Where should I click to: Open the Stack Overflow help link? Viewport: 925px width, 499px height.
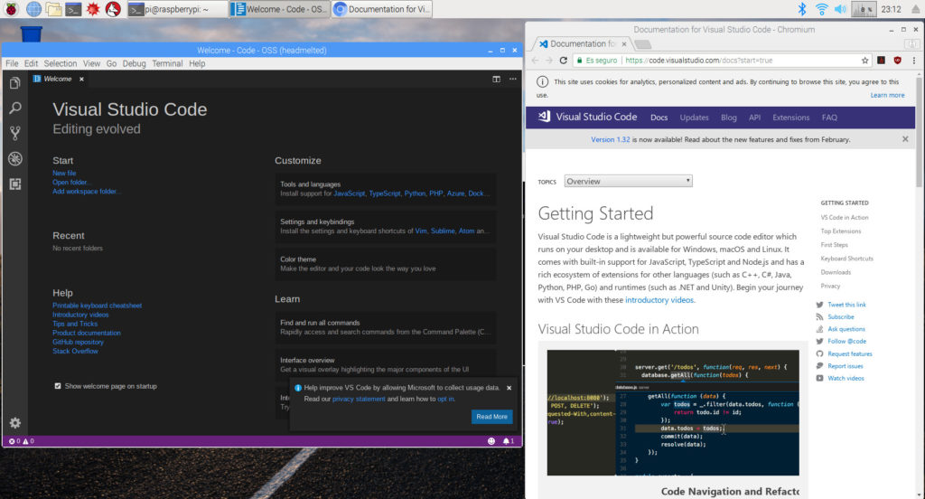76,351
